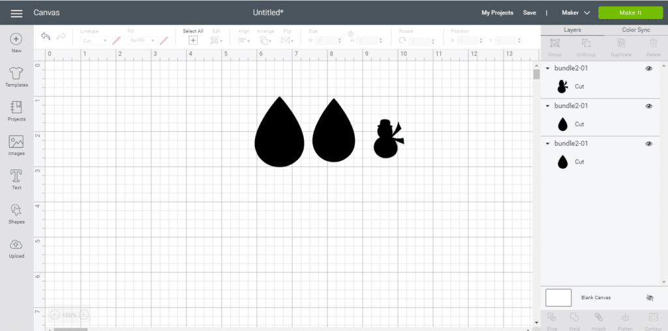Toggle visibility of the last bundle2-01 layer
Image resolution: width=668 pixels, height=331 pixels.
pos(648,144)
